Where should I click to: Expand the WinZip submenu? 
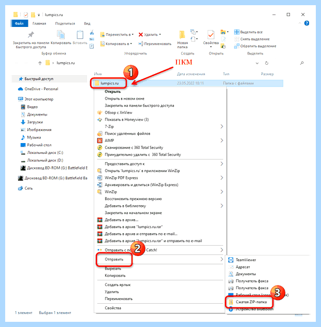click(160, 192)
